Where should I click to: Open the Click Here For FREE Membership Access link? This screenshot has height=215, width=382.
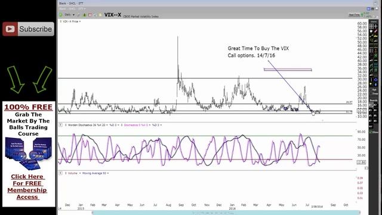click(27, 187)
